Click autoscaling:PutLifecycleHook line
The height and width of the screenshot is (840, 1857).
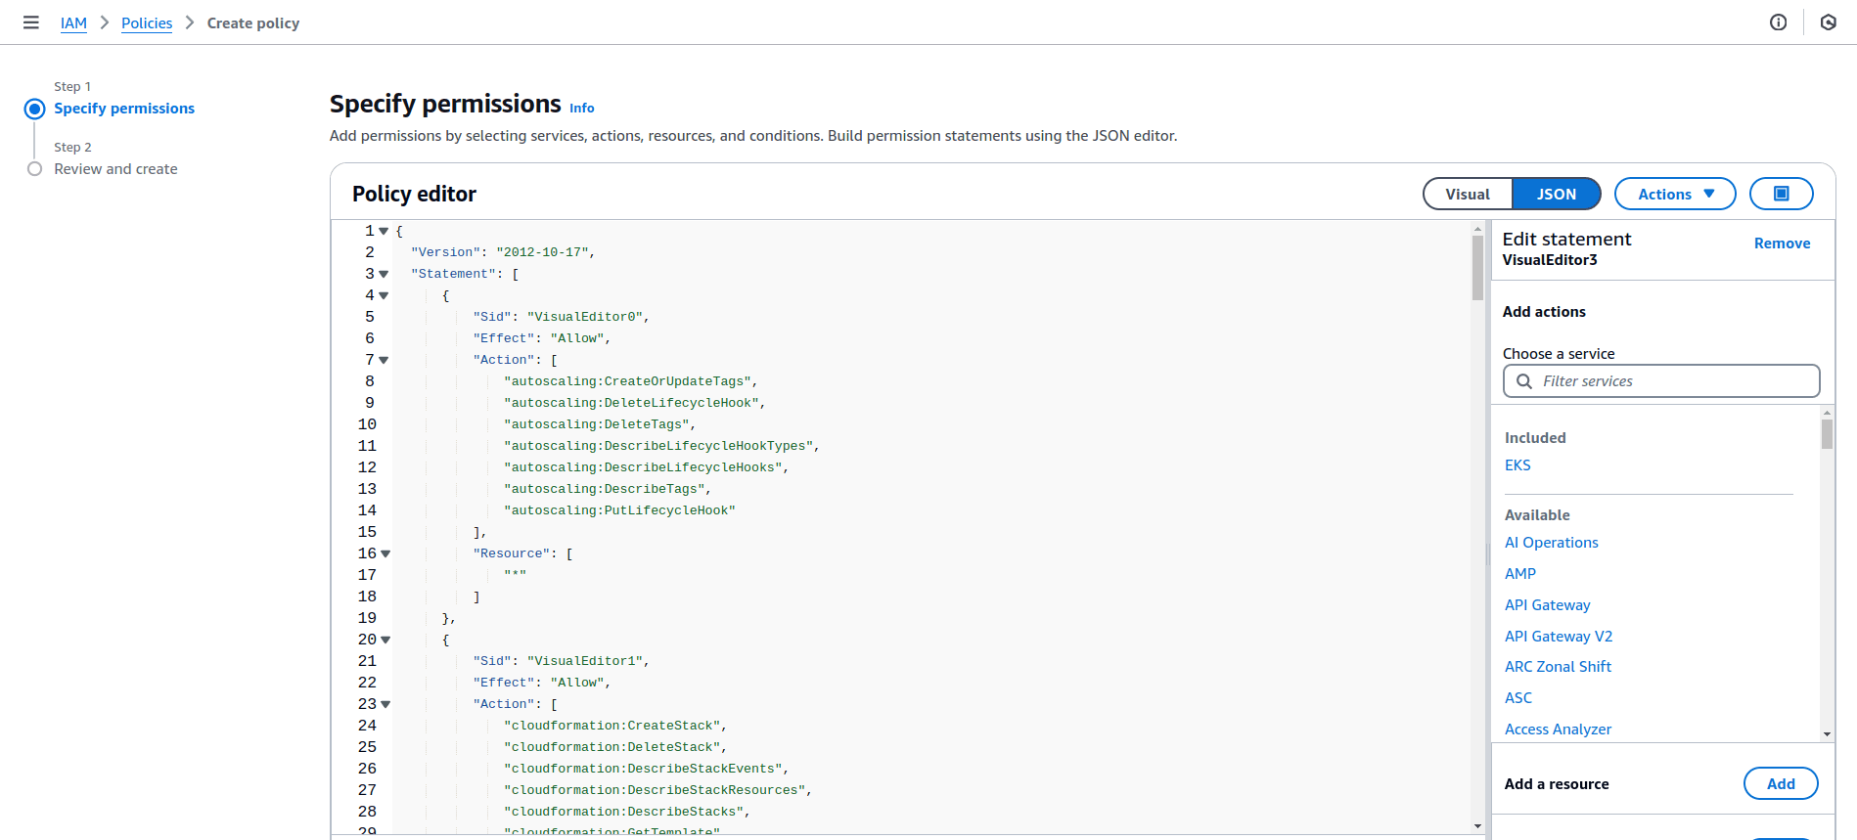click(x=619, y=511)
